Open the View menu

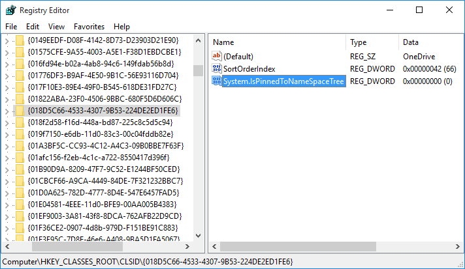56,27
